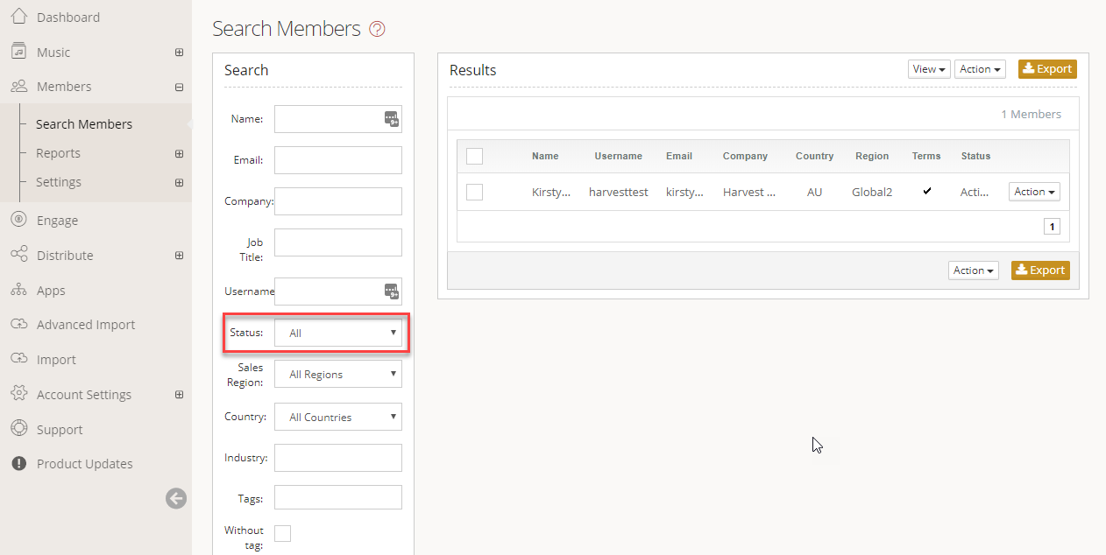The width and height of the screenshot is (1106, 555).
Task: Tick the select-all checkbox in results header
Action: click(474, 156)
